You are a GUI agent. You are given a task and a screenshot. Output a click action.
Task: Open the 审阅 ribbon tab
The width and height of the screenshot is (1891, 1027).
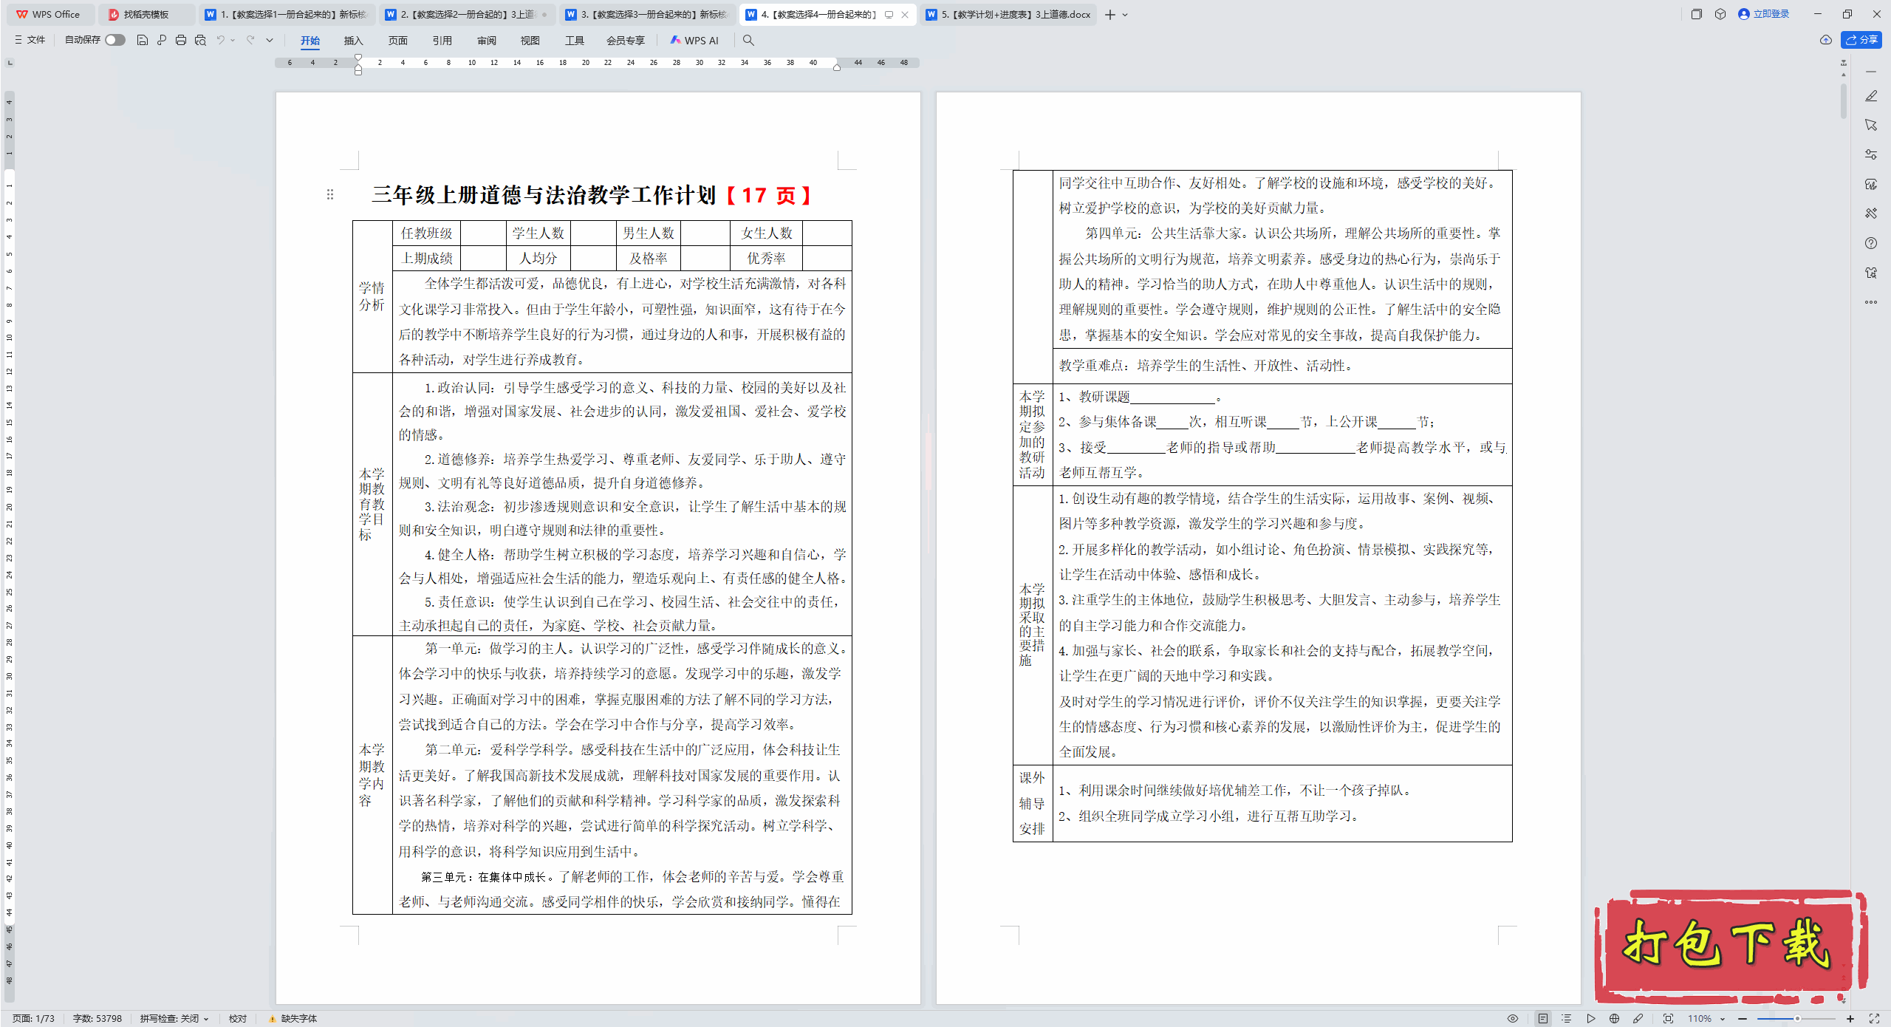coord(486,41)
